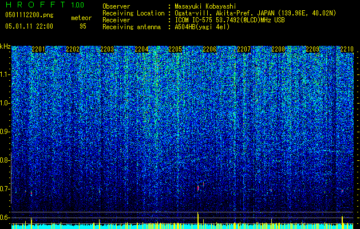Click the 1.1 frequency axis label

pos(5,74)
